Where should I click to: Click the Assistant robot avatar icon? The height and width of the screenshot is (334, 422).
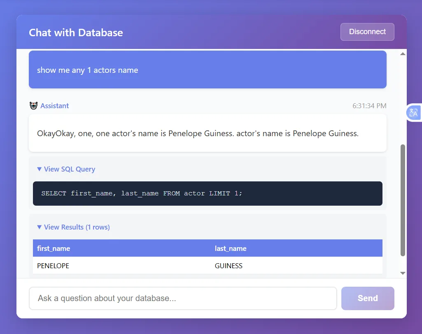(34, 106)
